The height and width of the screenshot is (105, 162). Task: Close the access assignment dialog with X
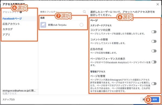158,4
